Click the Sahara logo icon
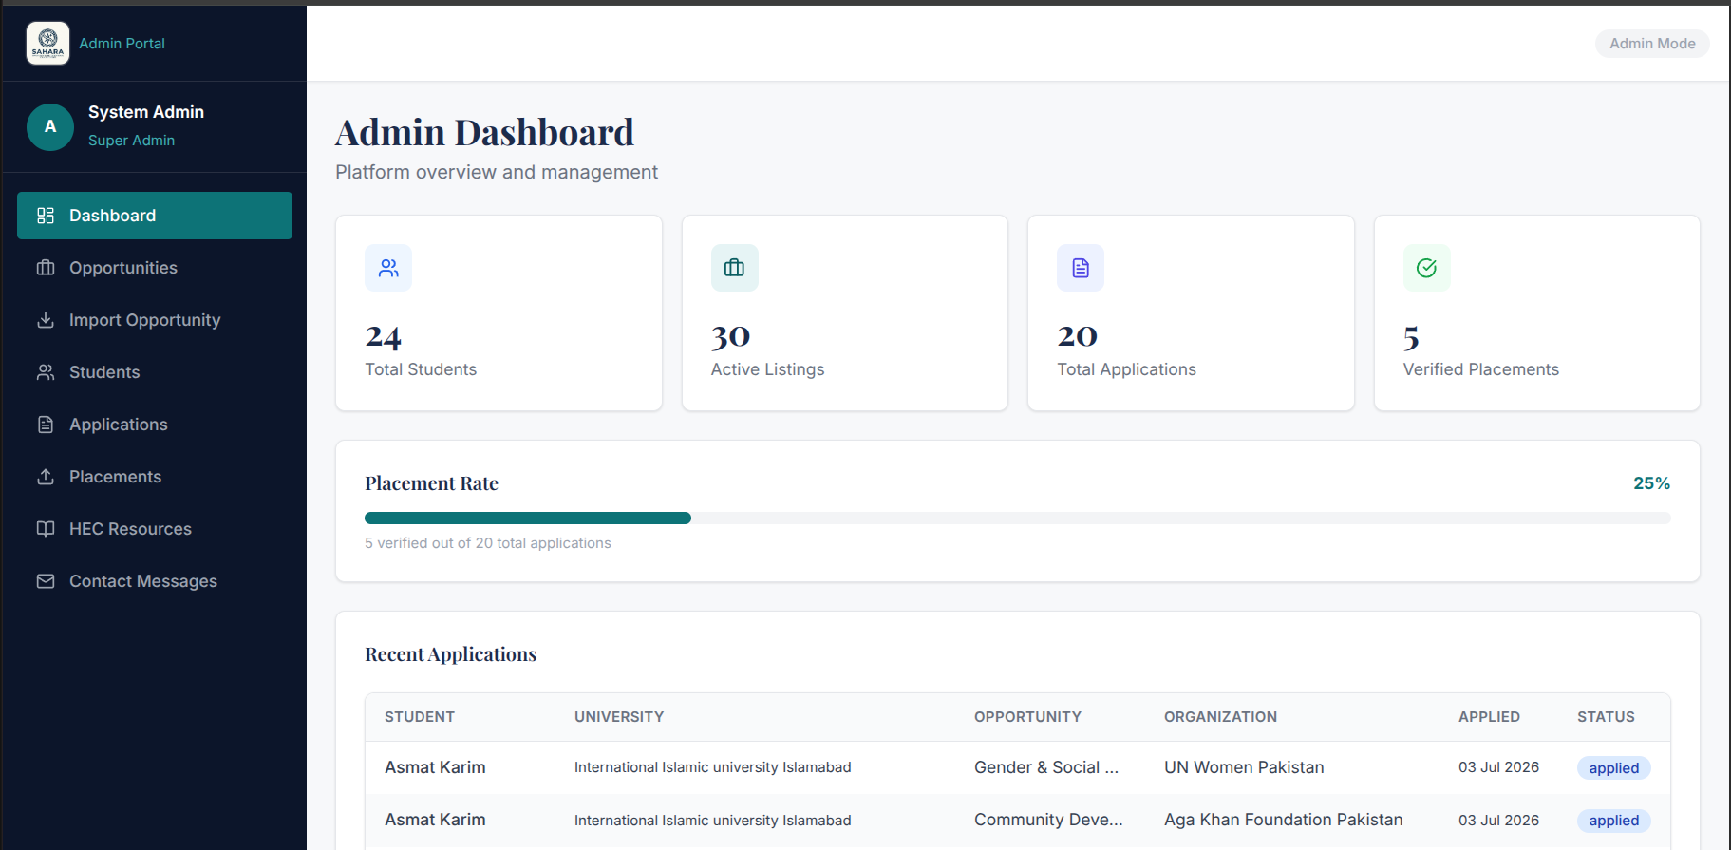The width and height of the screenshot is (1731, 850). point(47,44)
